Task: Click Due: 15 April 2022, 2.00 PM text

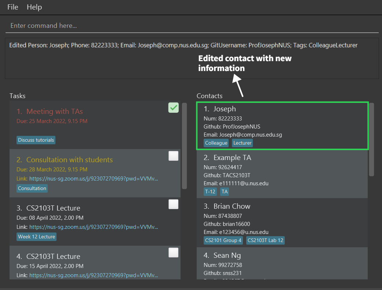Action: (x=50, y=266)
